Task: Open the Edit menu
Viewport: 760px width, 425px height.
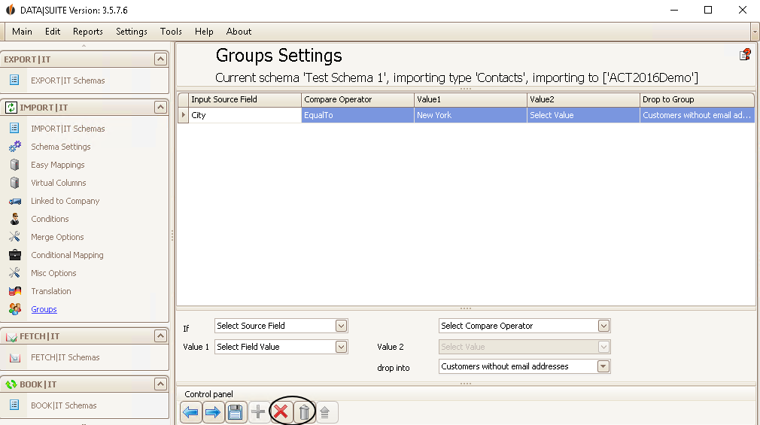Action: coord(53,32)
